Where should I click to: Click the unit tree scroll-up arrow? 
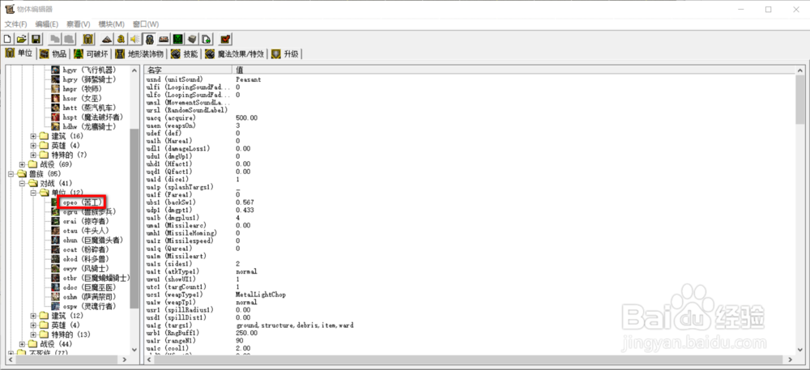(134, 70)
